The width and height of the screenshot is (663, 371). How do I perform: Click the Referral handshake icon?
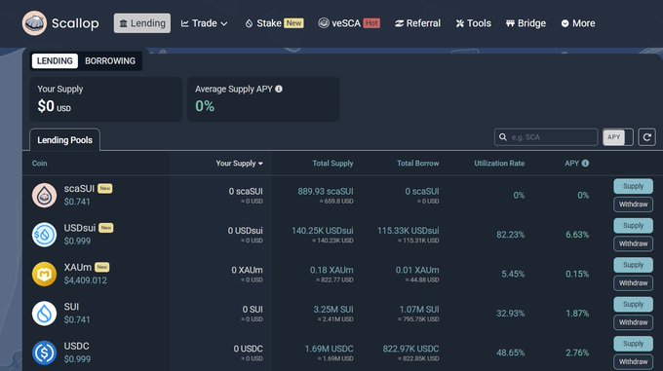[399, 23]
